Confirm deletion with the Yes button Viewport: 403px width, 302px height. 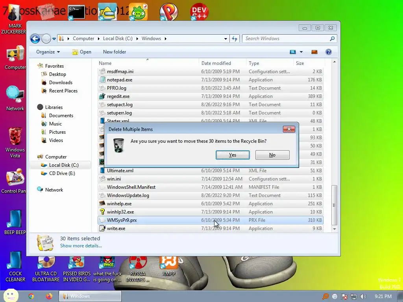pyautogui.click(x=233, y=155)
